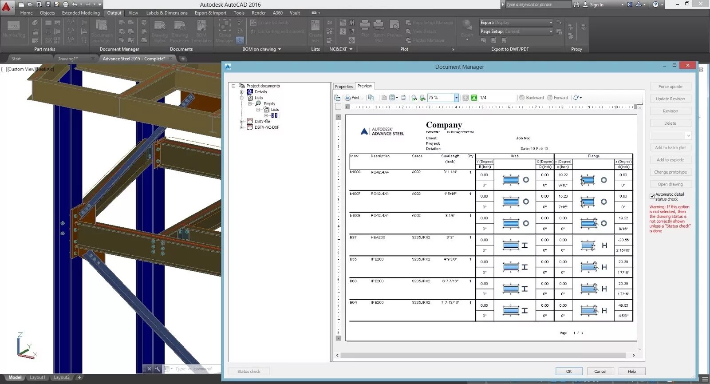Click the Numbering icon in Part marks panel
Screen dimensions: 710x384
(14, 29)
